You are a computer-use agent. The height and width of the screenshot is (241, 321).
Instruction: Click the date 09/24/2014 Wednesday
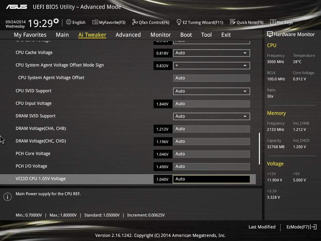tap(15, 24)
